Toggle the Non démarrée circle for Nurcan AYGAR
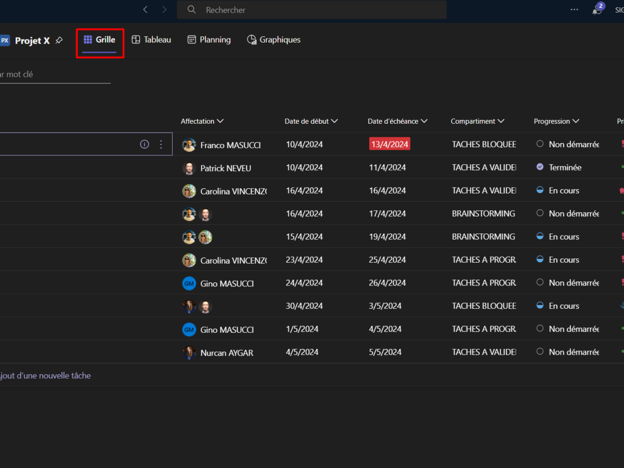Image resolution: width=624 pixels, height=468 pixels. (540, 352)
